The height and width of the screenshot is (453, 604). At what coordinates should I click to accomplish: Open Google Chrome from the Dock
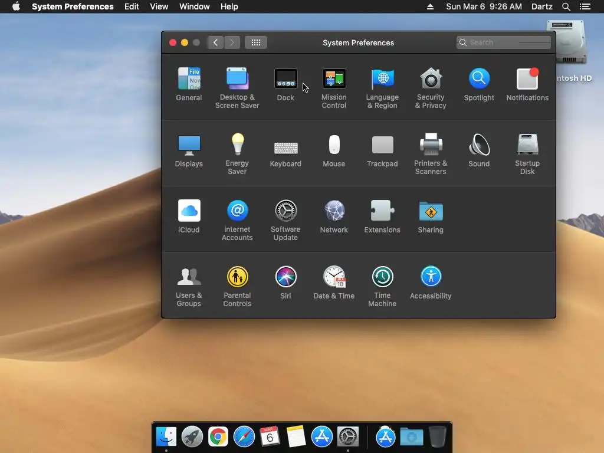tap(218, 436)
